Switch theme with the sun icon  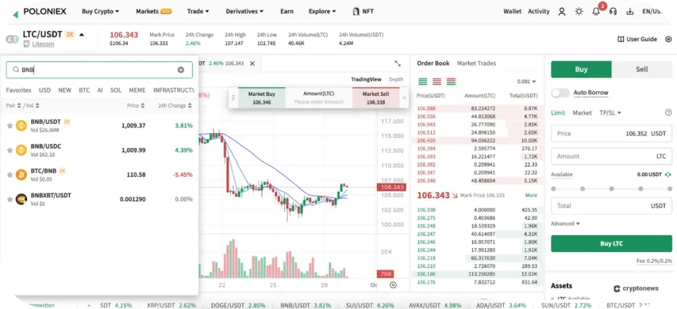tap(579, 12)
